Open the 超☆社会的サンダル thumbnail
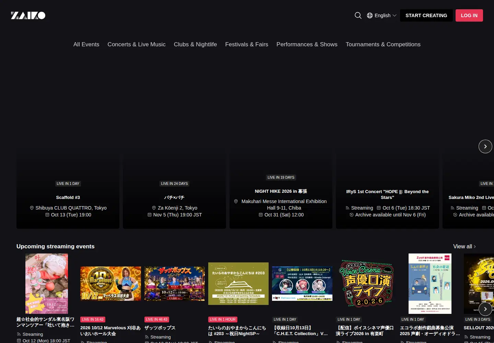The width and height of the screenshot is (494, 343). 47,284
